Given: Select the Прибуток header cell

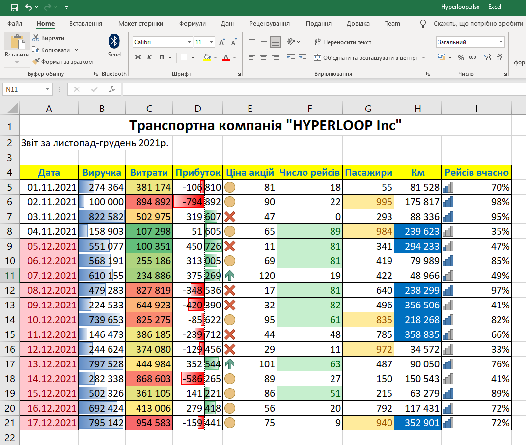Looking at the screenshot, I should (x=198, y=172).
